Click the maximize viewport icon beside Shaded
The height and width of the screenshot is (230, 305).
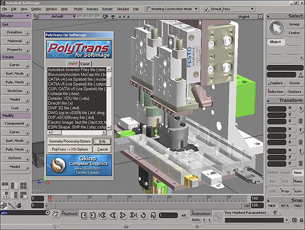[260, 17]
